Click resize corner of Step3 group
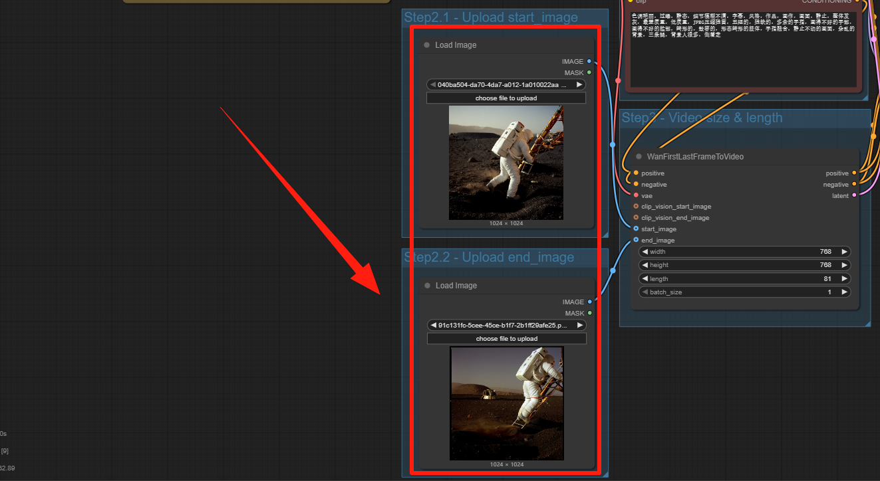880x481 pixels. pos(868,324)
